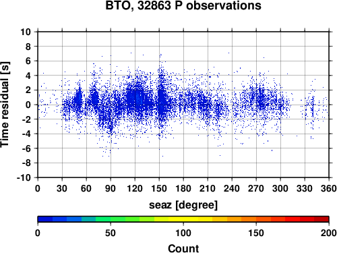The image size is (337, 253).
Task: Click the colorbar tick label "200"
Action: pyautogui.click(x=328, y=233)
